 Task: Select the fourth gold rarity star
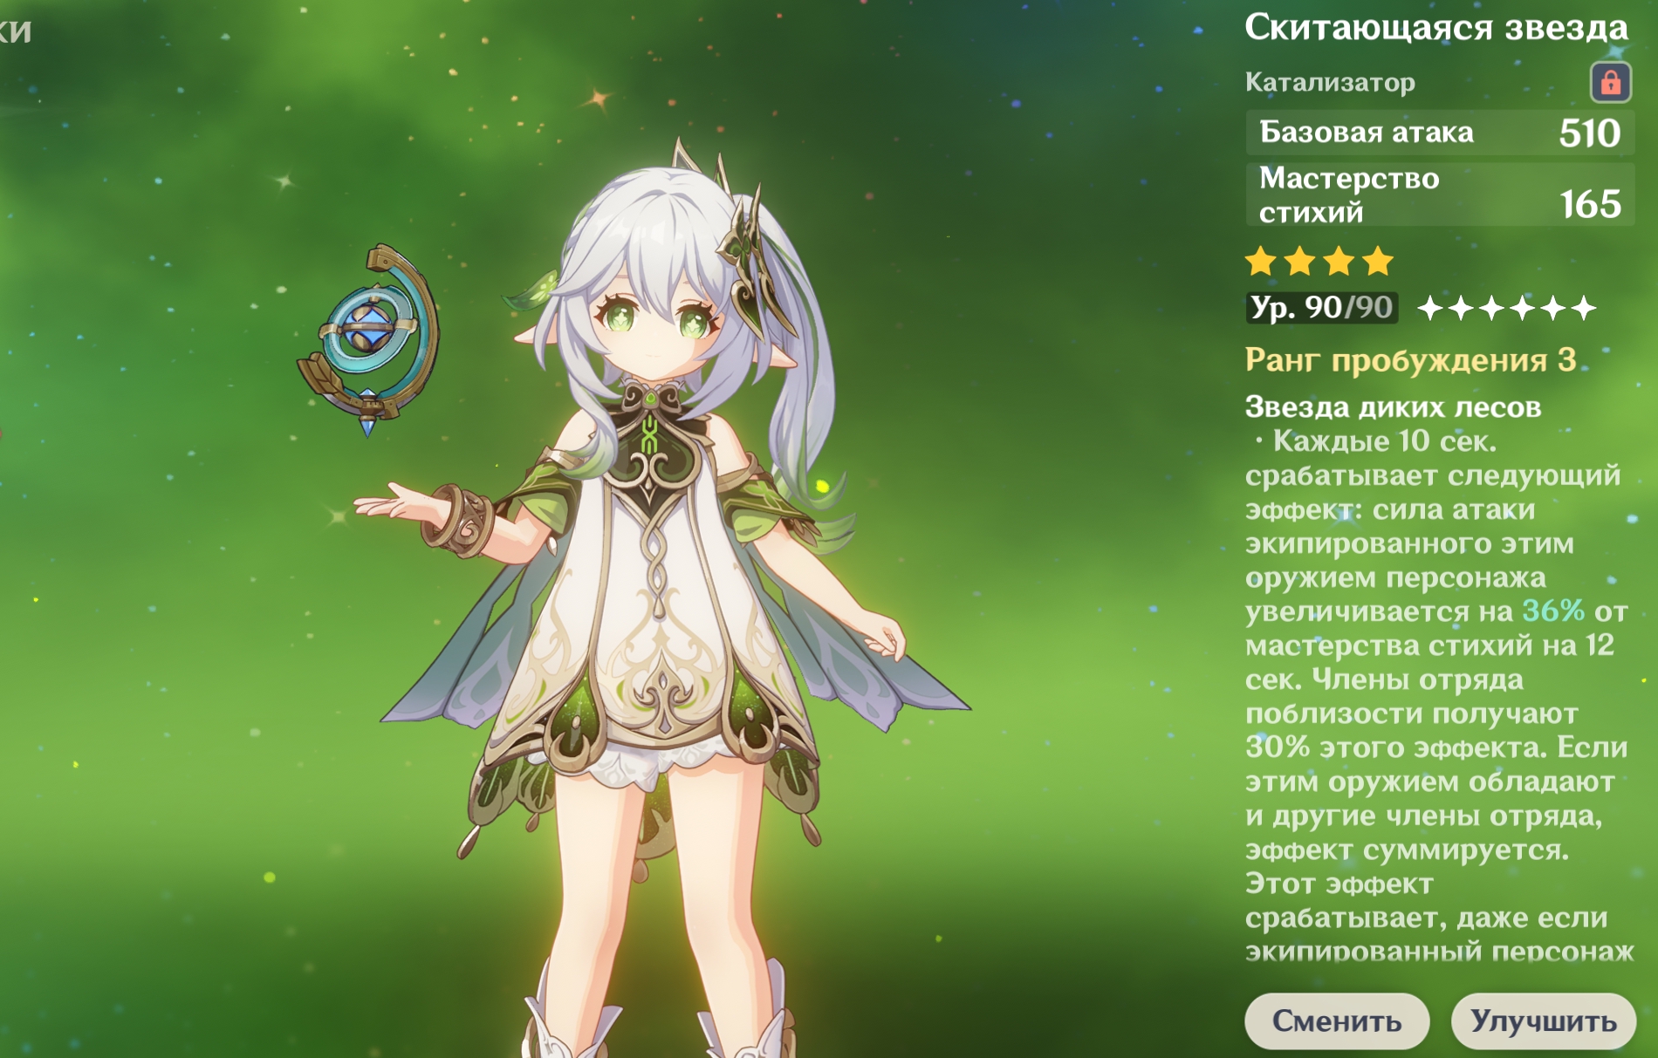pyautogui.click(x=1378, y=261)
